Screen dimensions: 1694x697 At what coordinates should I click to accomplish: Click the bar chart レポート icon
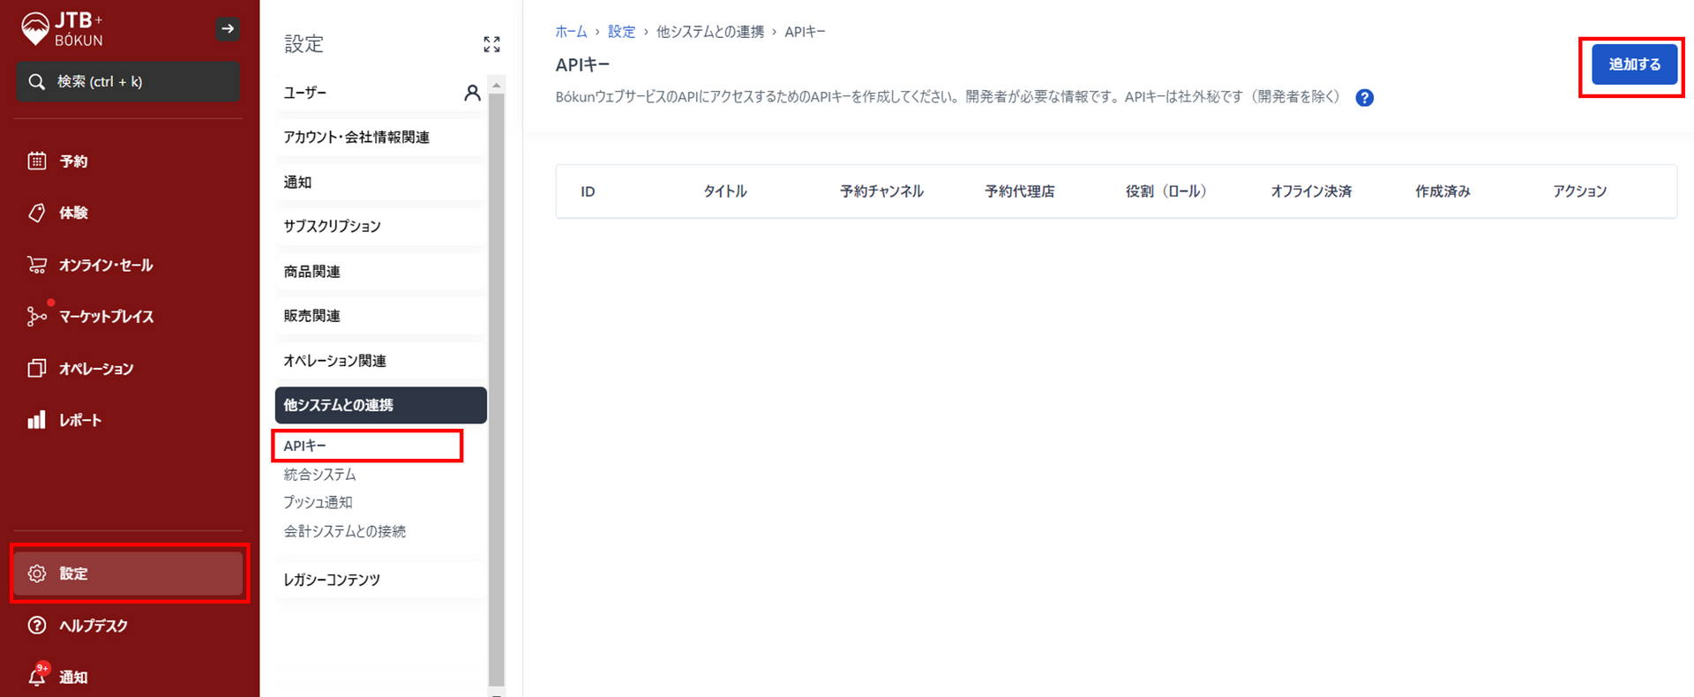click(37, 420)
